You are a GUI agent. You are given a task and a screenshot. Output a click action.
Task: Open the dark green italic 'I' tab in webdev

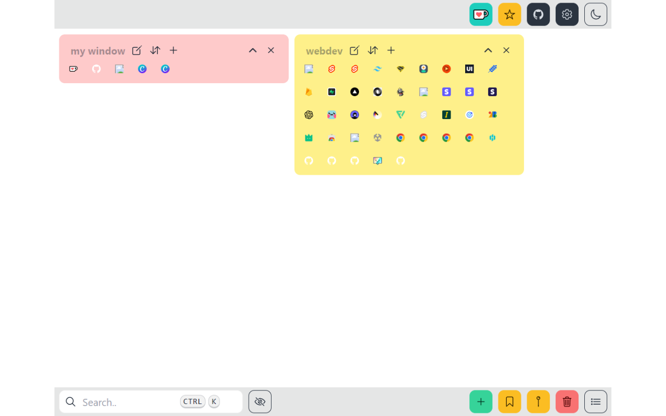(446, 114)
